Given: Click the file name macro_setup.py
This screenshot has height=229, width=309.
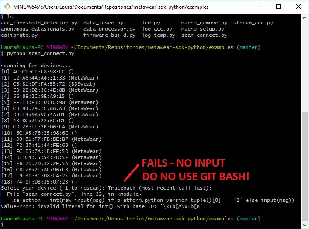Looking at the screenshot, I should coord(203,29).
